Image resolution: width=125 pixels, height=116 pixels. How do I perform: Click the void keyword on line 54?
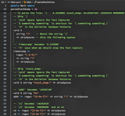coord(16,93)
